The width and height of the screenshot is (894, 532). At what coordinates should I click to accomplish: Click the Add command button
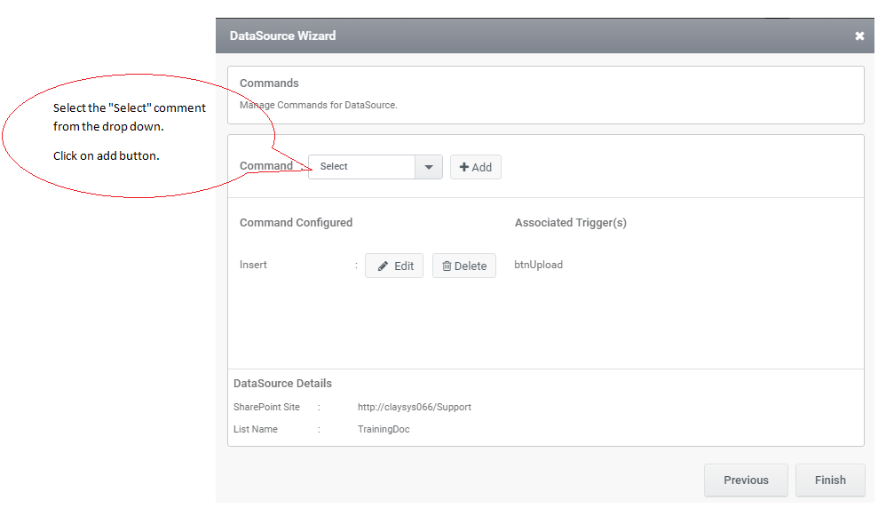[x=476, y=167]
